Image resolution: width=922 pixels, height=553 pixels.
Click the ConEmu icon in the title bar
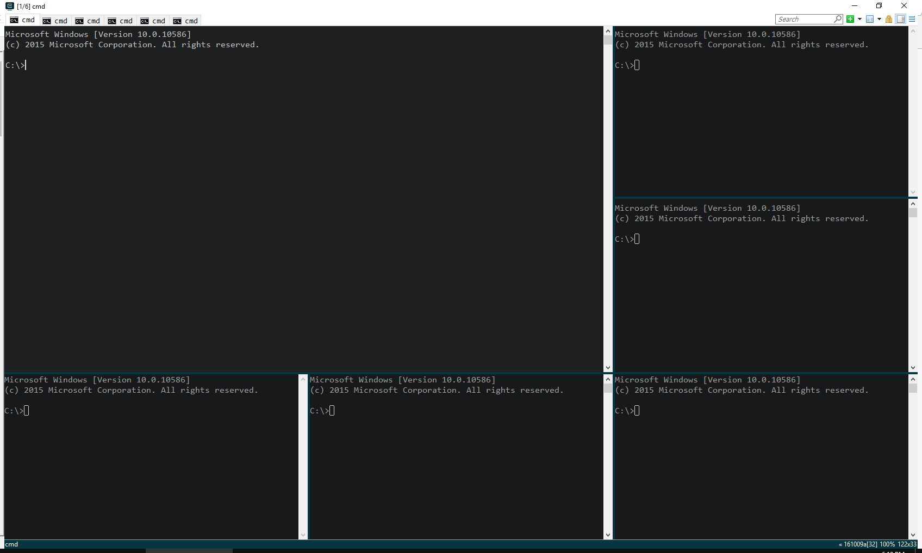9,6
